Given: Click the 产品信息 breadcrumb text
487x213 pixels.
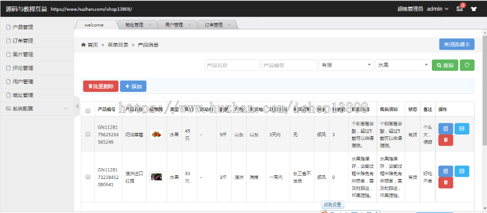Looking at the screenshot, I should pyautogui.click(x=148, y=45).
